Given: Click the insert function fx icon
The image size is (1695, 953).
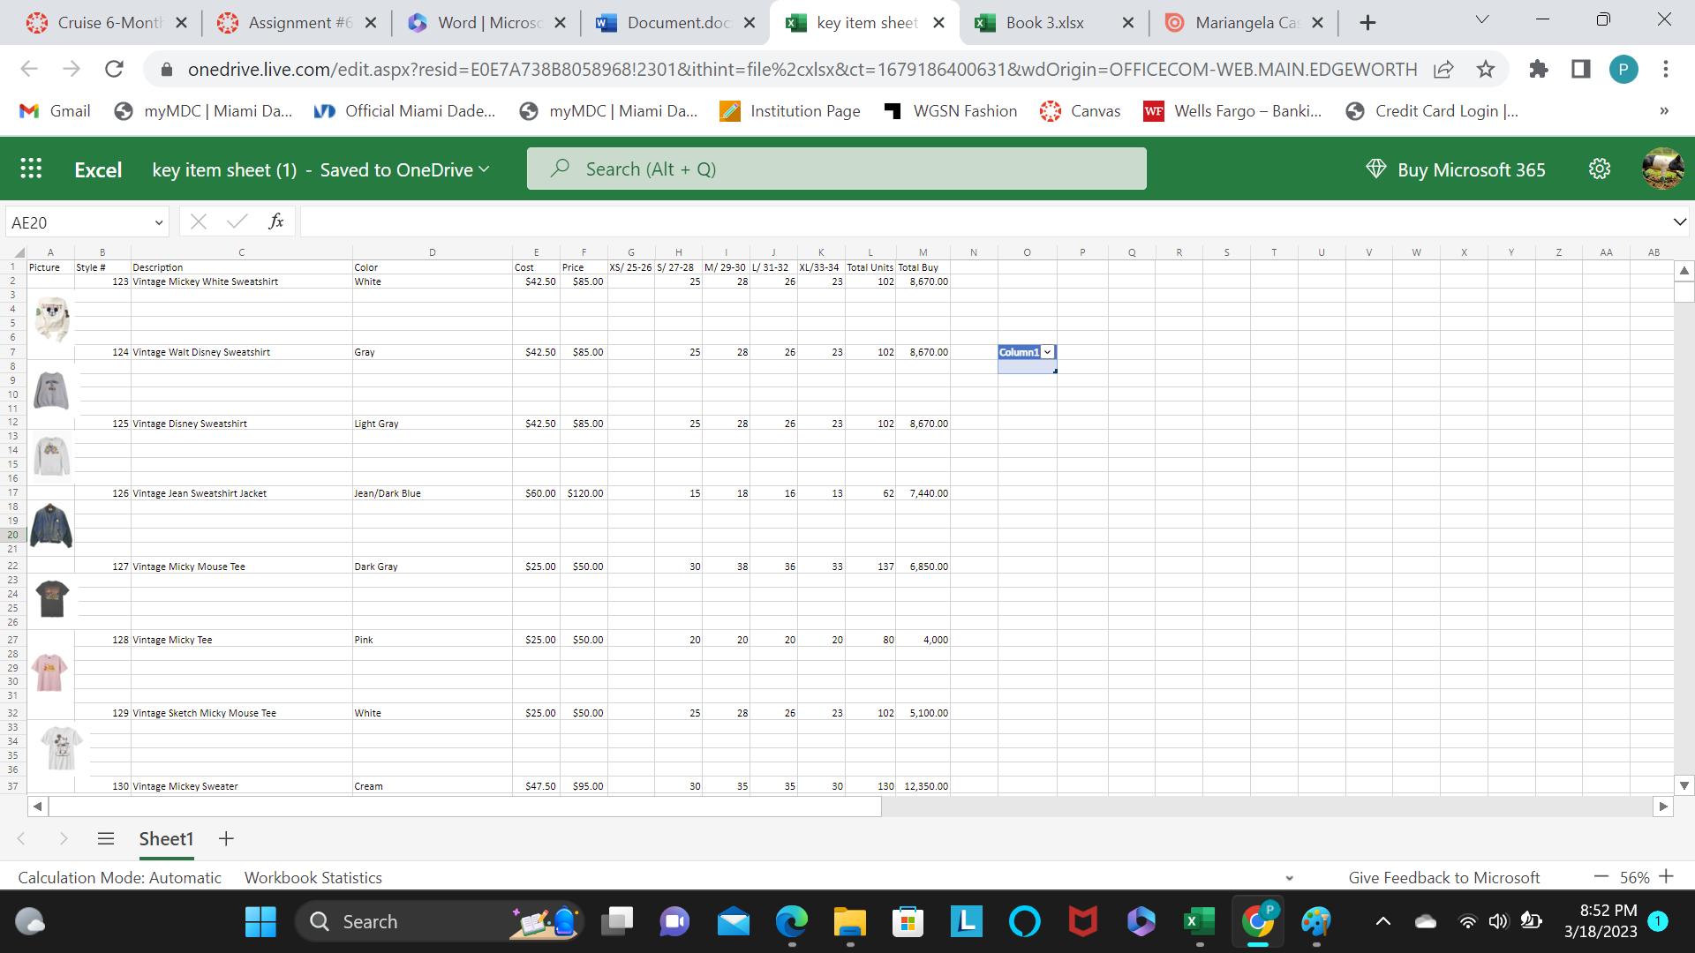Looking at the screenshot, I should (276, 222).
